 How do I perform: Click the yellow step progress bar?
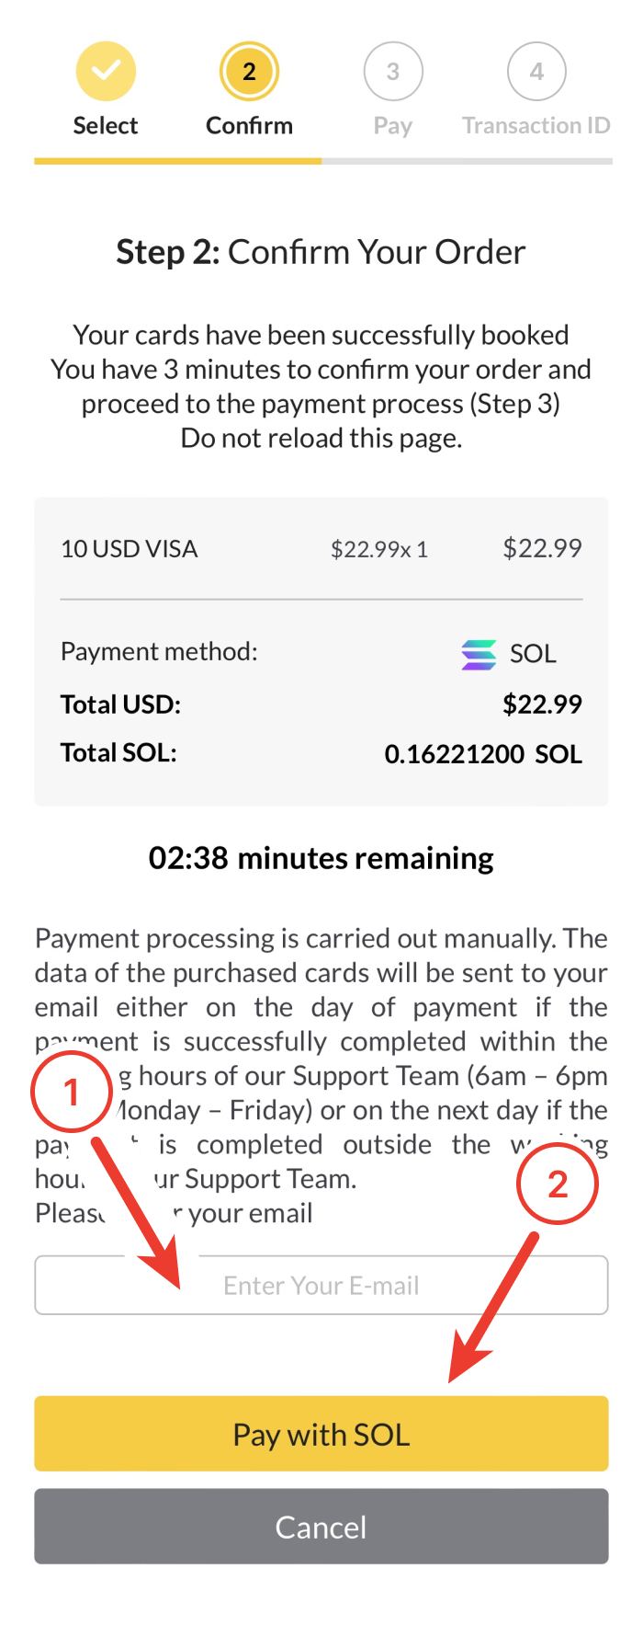click(x=178, y=161)
